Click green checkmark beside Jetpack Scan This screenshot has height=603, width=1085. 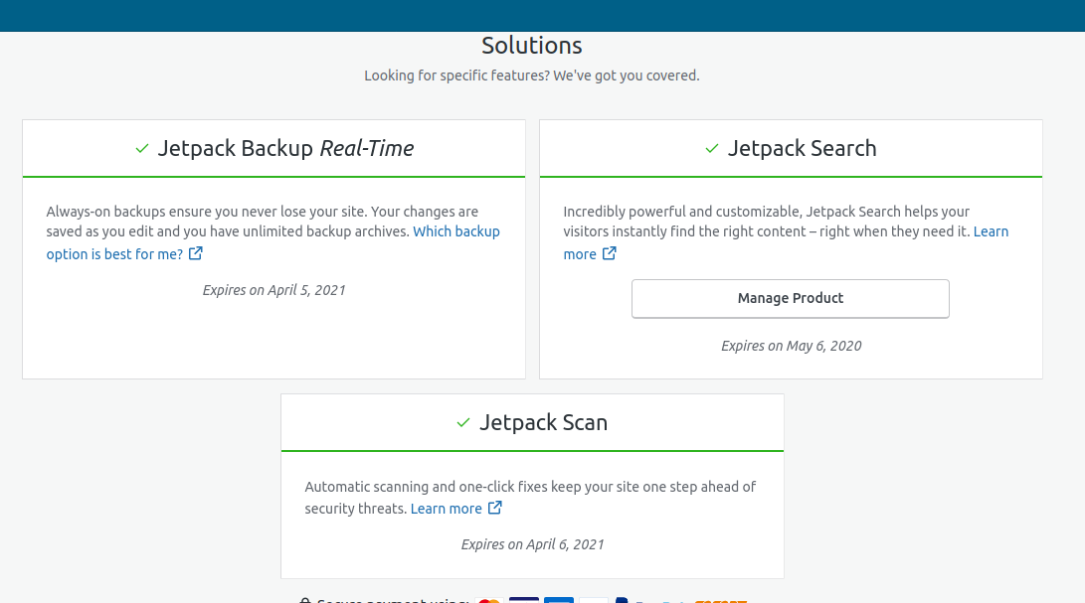coord(463,422)
